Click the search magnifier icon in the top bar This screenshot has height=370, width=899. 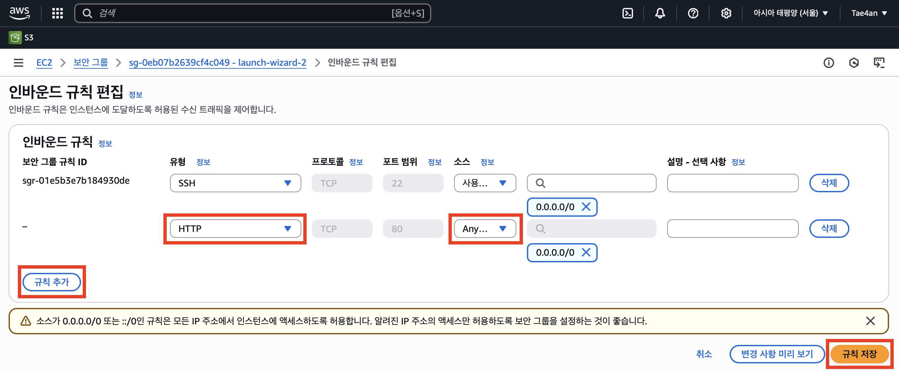tap(87, 13)
